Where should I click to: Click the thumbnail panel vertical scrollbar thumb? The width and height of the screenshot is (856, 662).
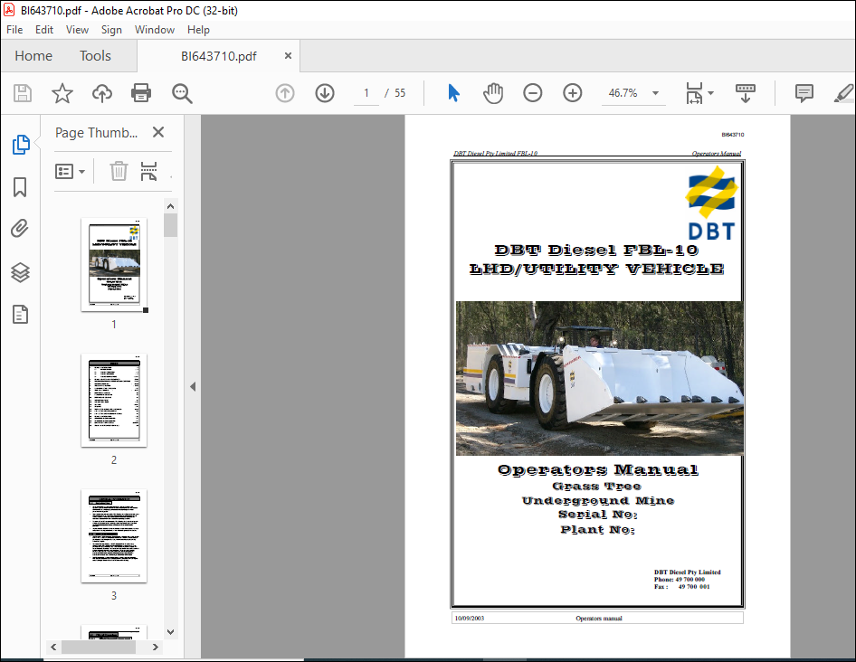pos(170,225)
